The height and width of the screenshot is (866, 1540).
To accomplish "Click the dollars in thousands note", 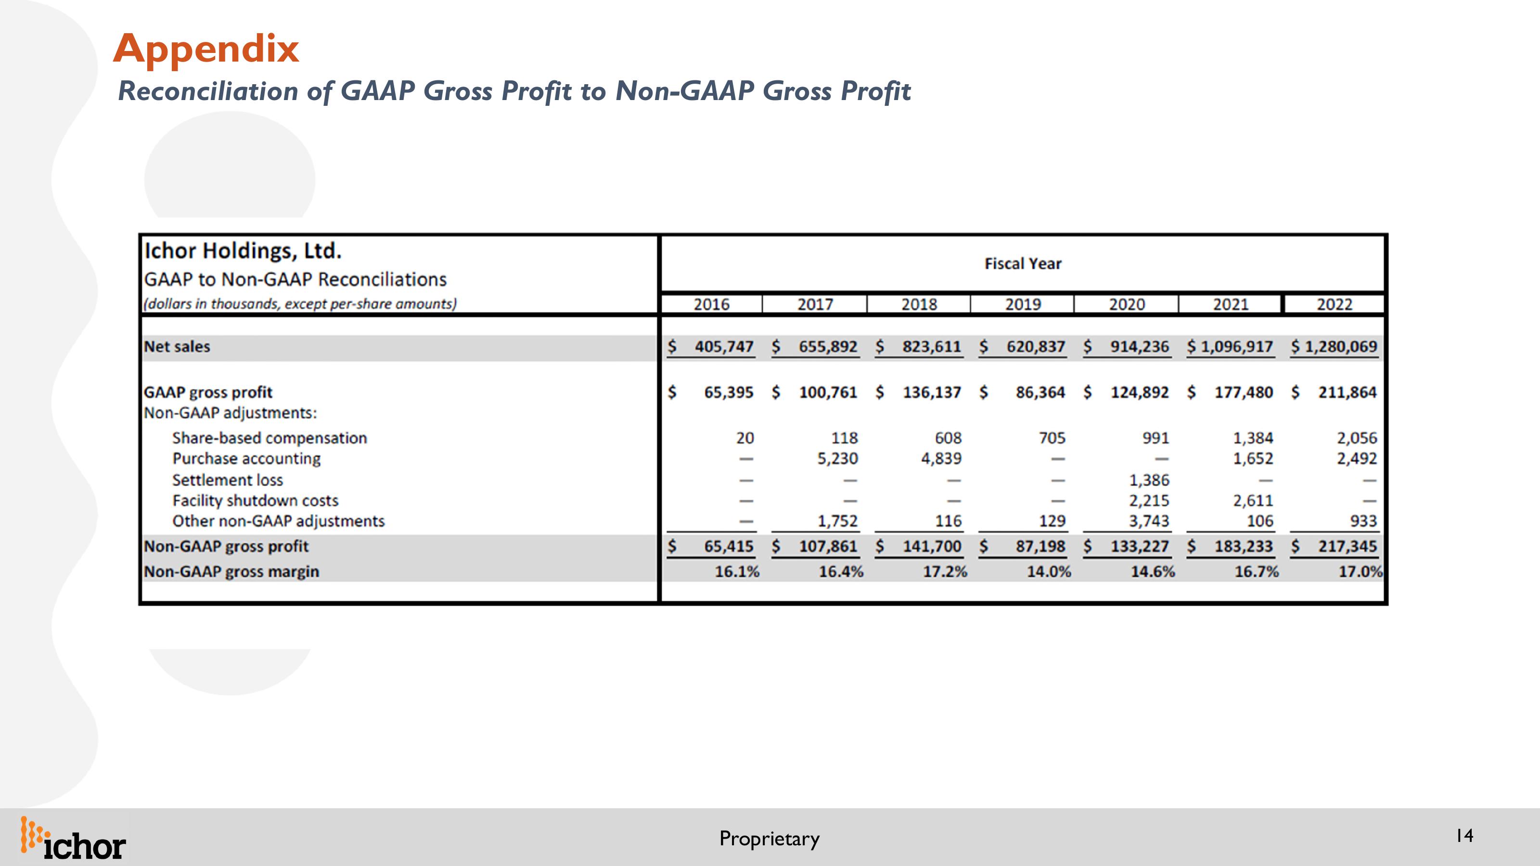I will pos(300,304).
